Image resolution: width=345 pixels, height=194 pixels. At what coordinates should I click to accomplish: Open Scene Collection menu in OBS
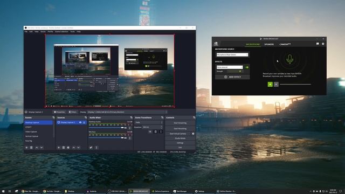click(61, 32)
